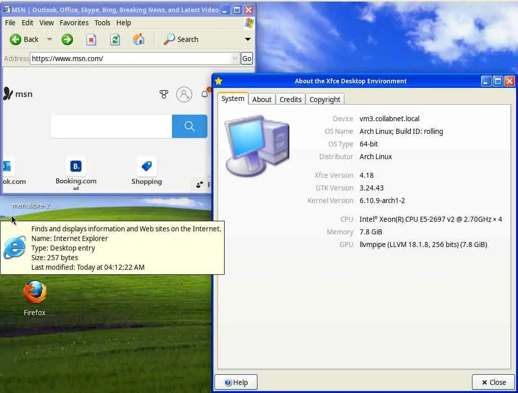Open the File menu in browser
The image size is (518, 393).
pyautogui.click(x=10, y=23)
